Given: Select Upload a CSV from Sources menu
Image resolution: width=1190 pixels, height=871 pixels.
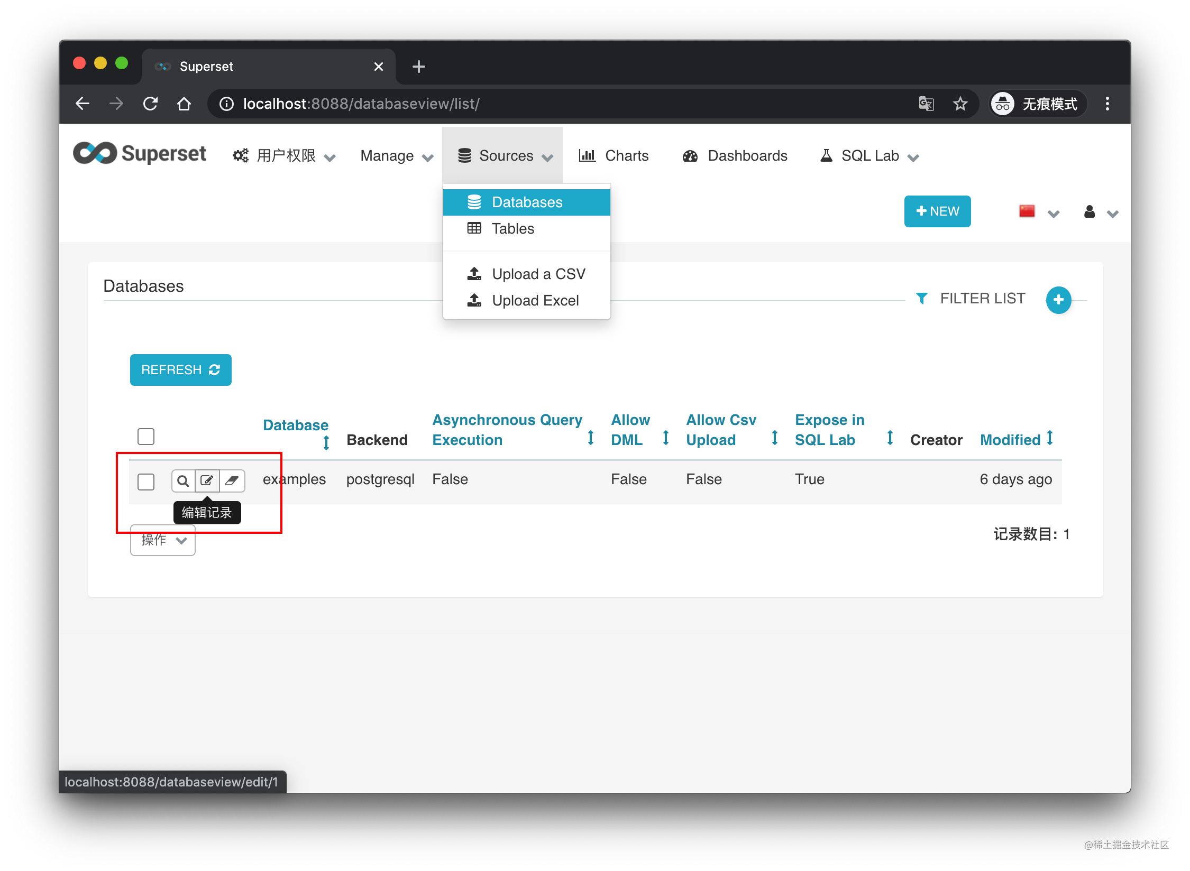Looking at the screenshot, I should [538, 274].
